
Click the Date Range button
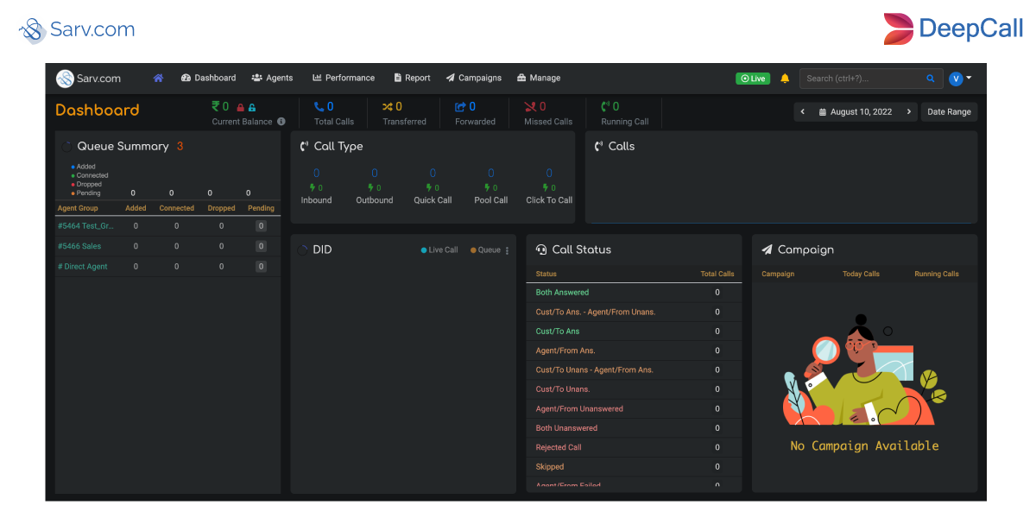click(x=949, y=111)
